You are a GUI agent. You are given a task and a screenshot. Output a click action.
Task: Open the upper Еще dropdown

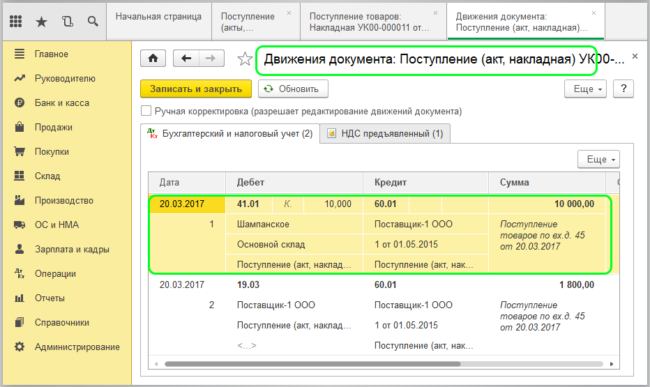coord(585,89)
